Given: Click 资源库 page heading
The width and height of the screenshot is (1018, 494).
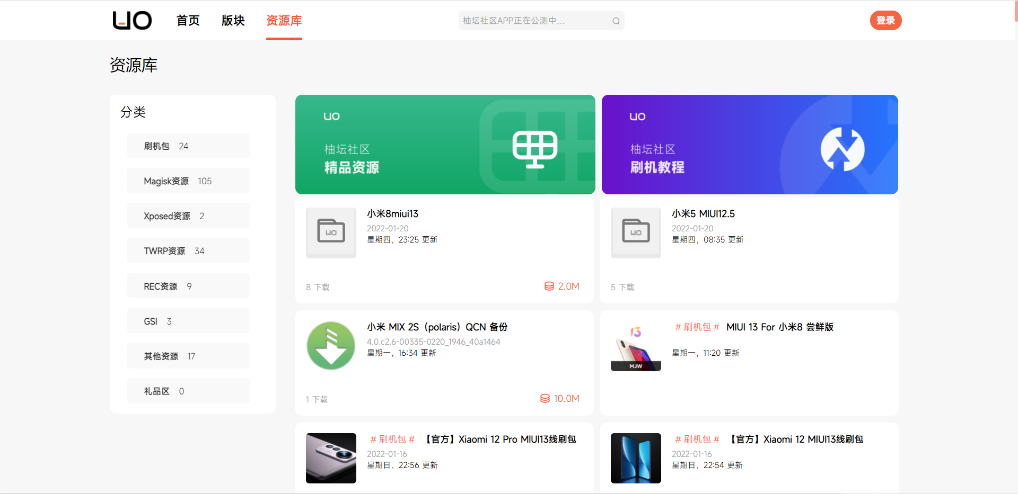Looking at the screenshot, I should (134, 65).
